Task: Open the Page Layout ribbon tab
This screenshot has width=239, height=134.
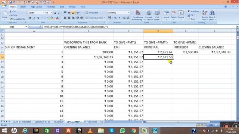Action: pos(36,7)
